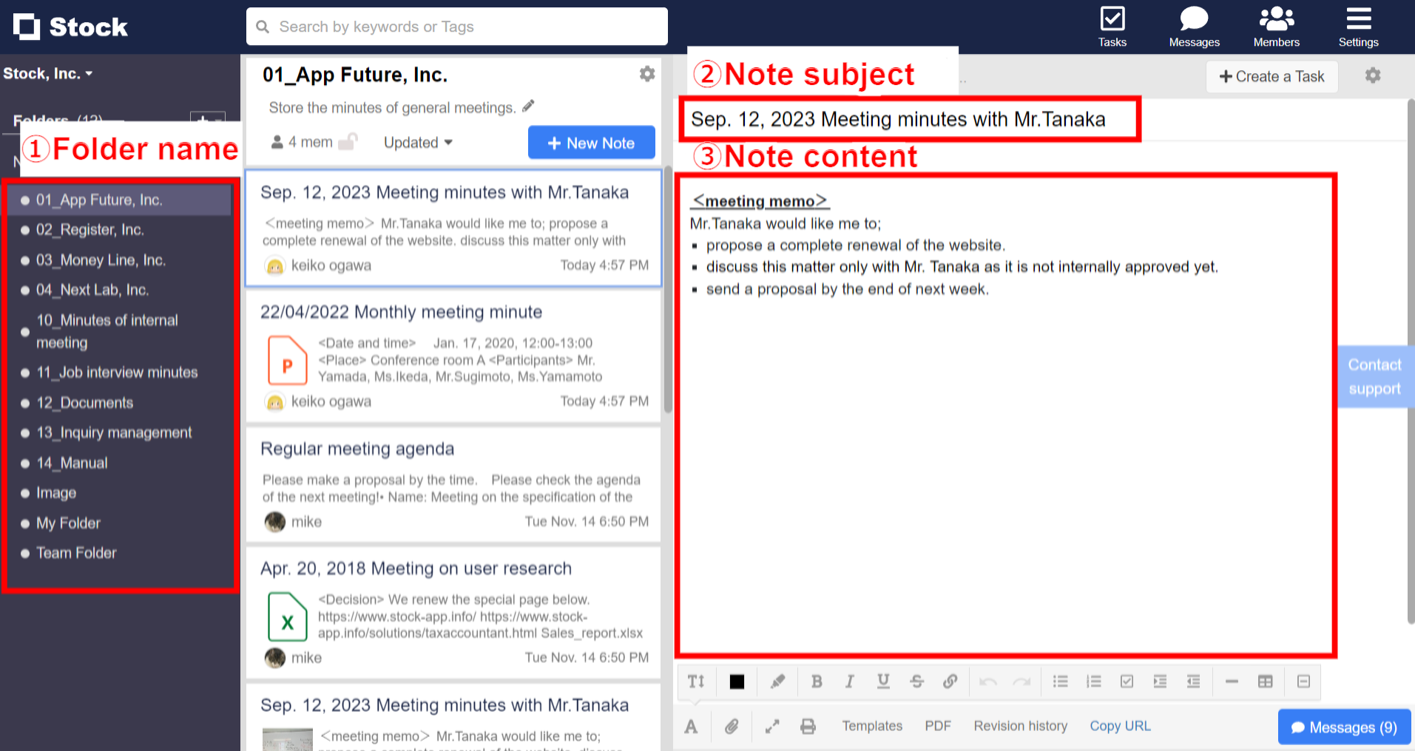
Task: Open Revision history
Action: pyautogui.click(x=1020, y=726)
